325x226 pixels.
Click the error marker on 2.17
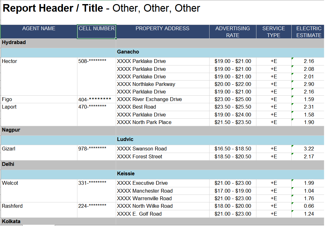click(x=293, y=154)
